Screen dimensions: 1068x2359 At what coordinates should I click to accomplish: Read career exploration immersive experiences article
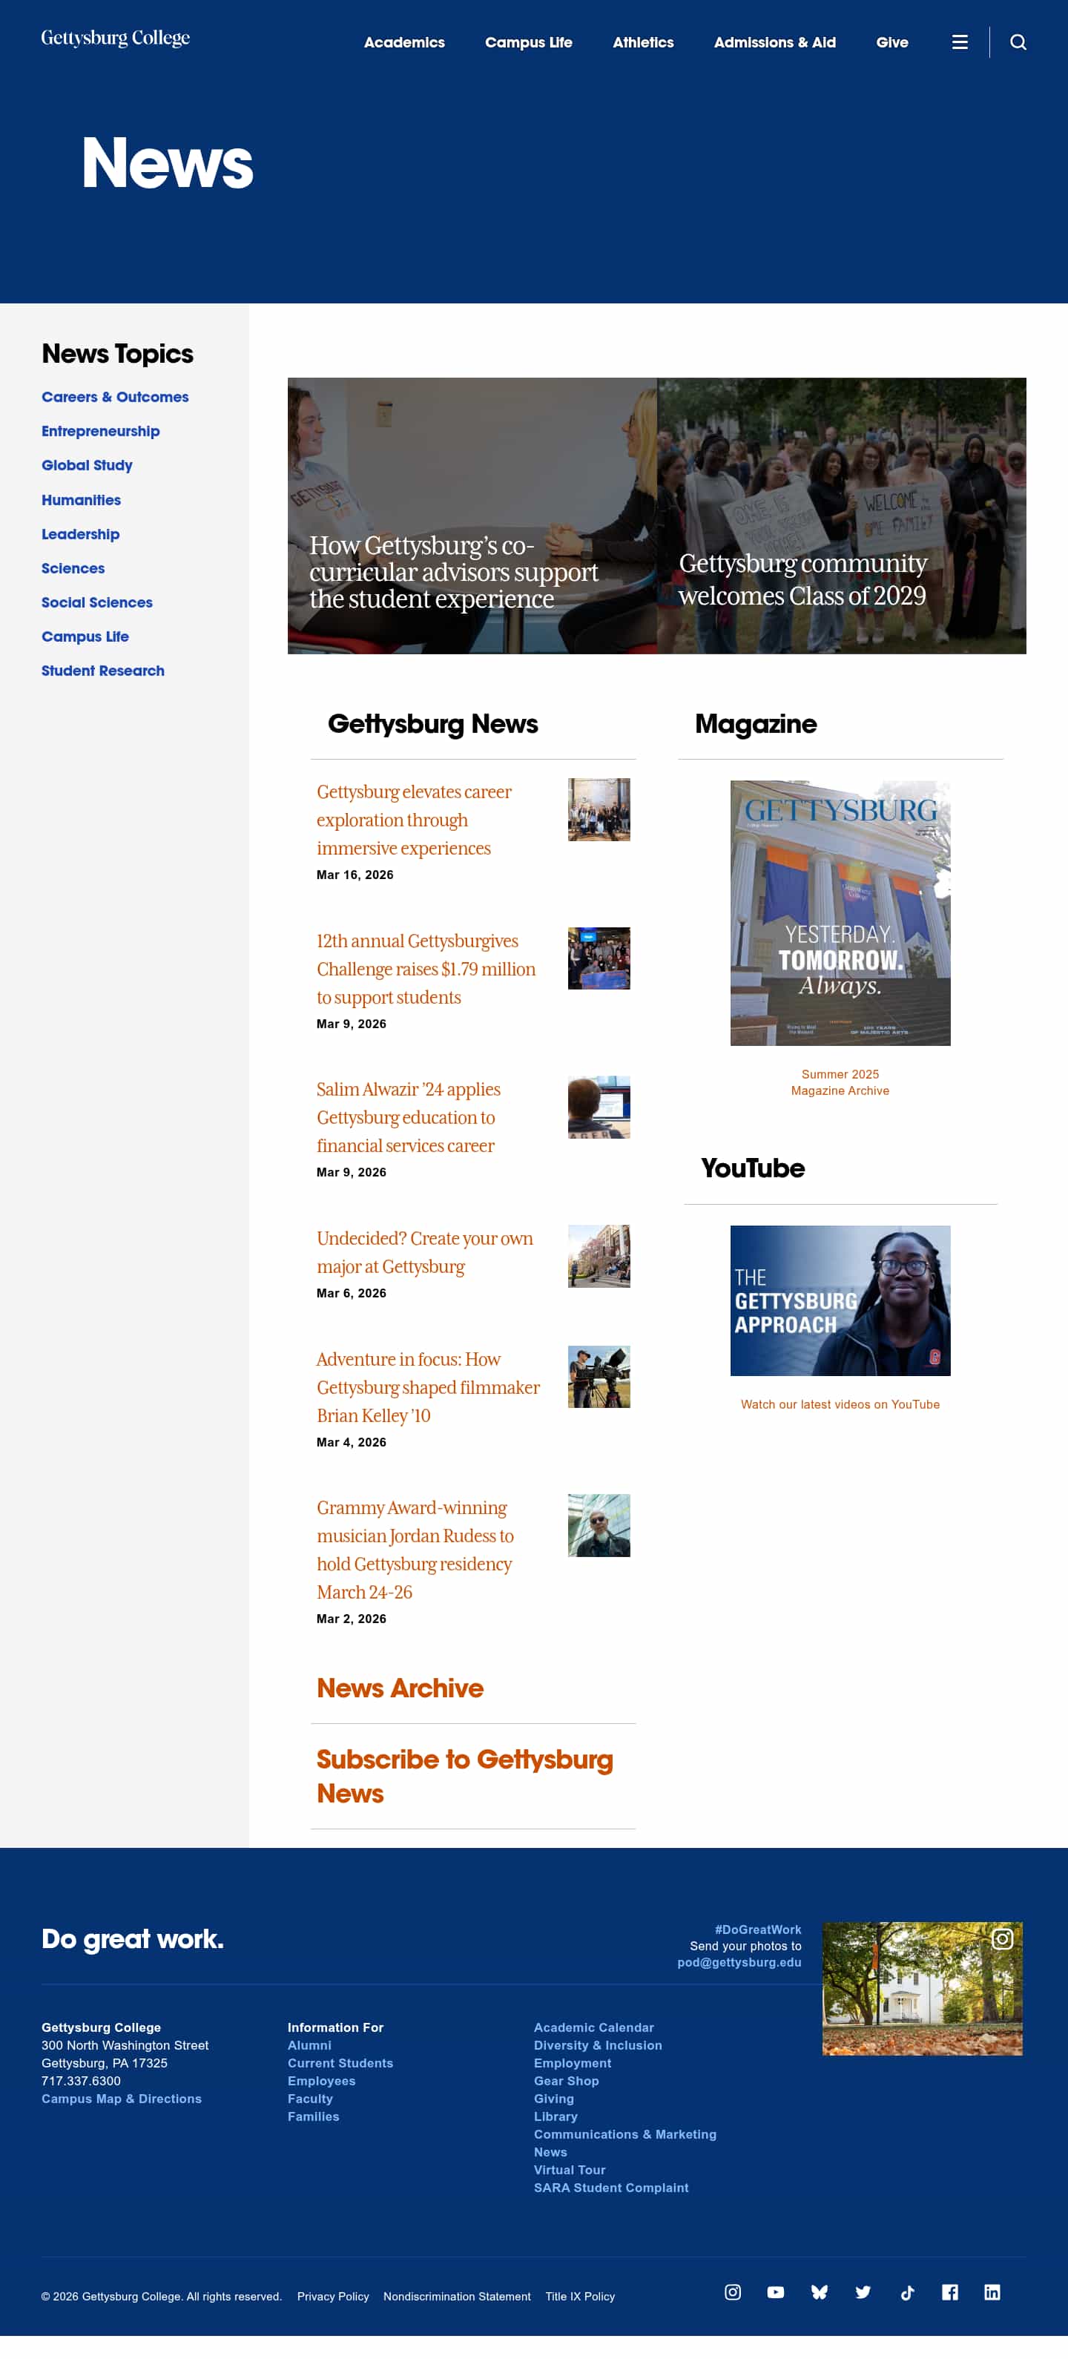pos(414,820)
